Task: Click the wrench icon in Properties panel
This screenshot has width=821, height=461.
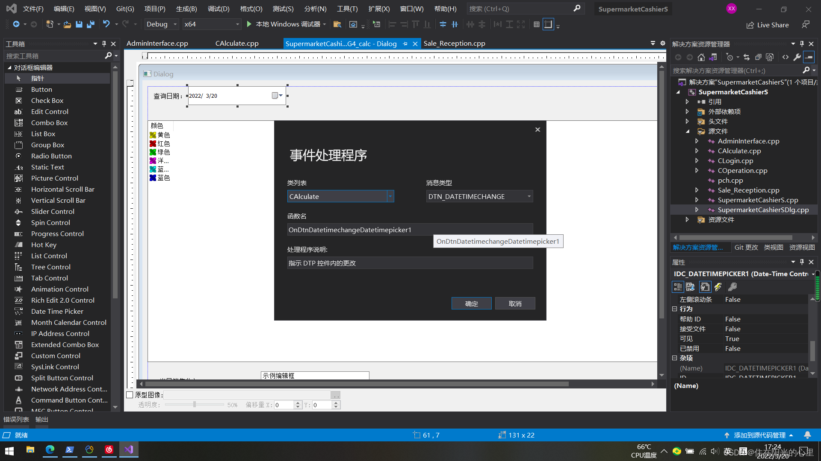Action: [x=732, y=287]
